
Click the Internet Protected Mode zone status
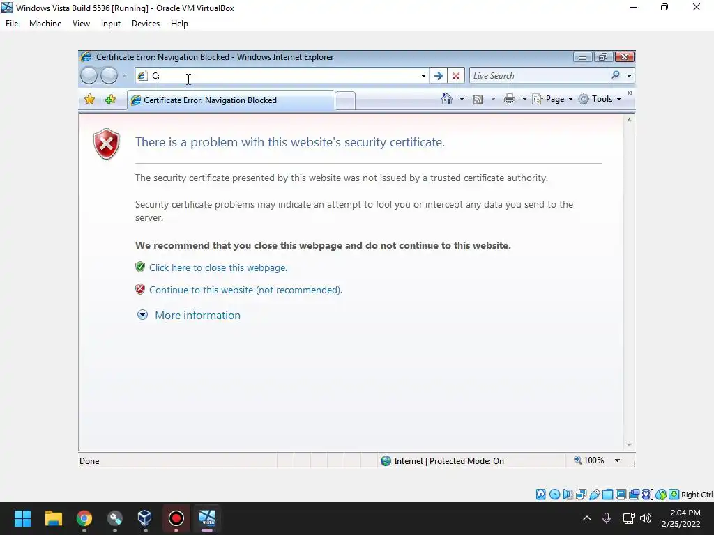coord(442,461)
